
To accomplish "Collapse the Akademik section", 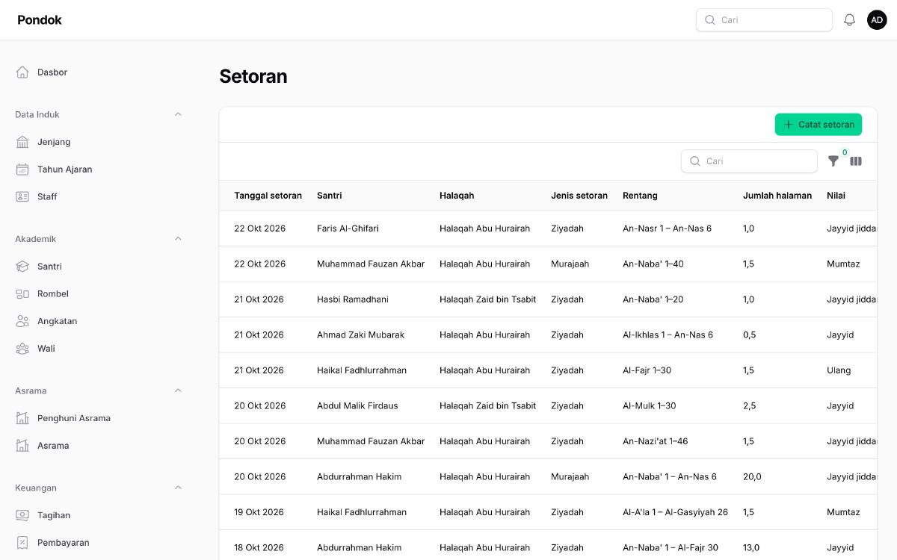I will point(178,239).
